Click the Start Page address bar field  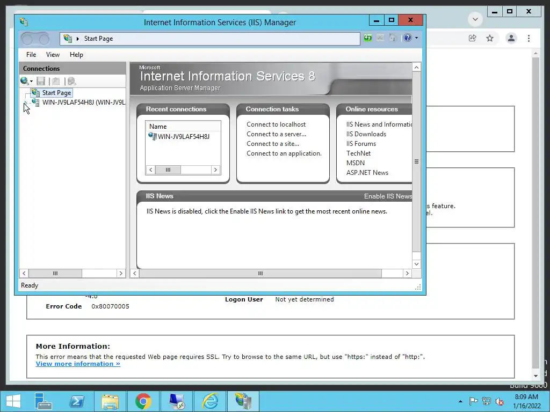[x=210, y=39]
